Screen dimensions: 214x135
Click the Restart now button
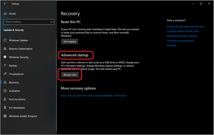[x=70, y=75]
